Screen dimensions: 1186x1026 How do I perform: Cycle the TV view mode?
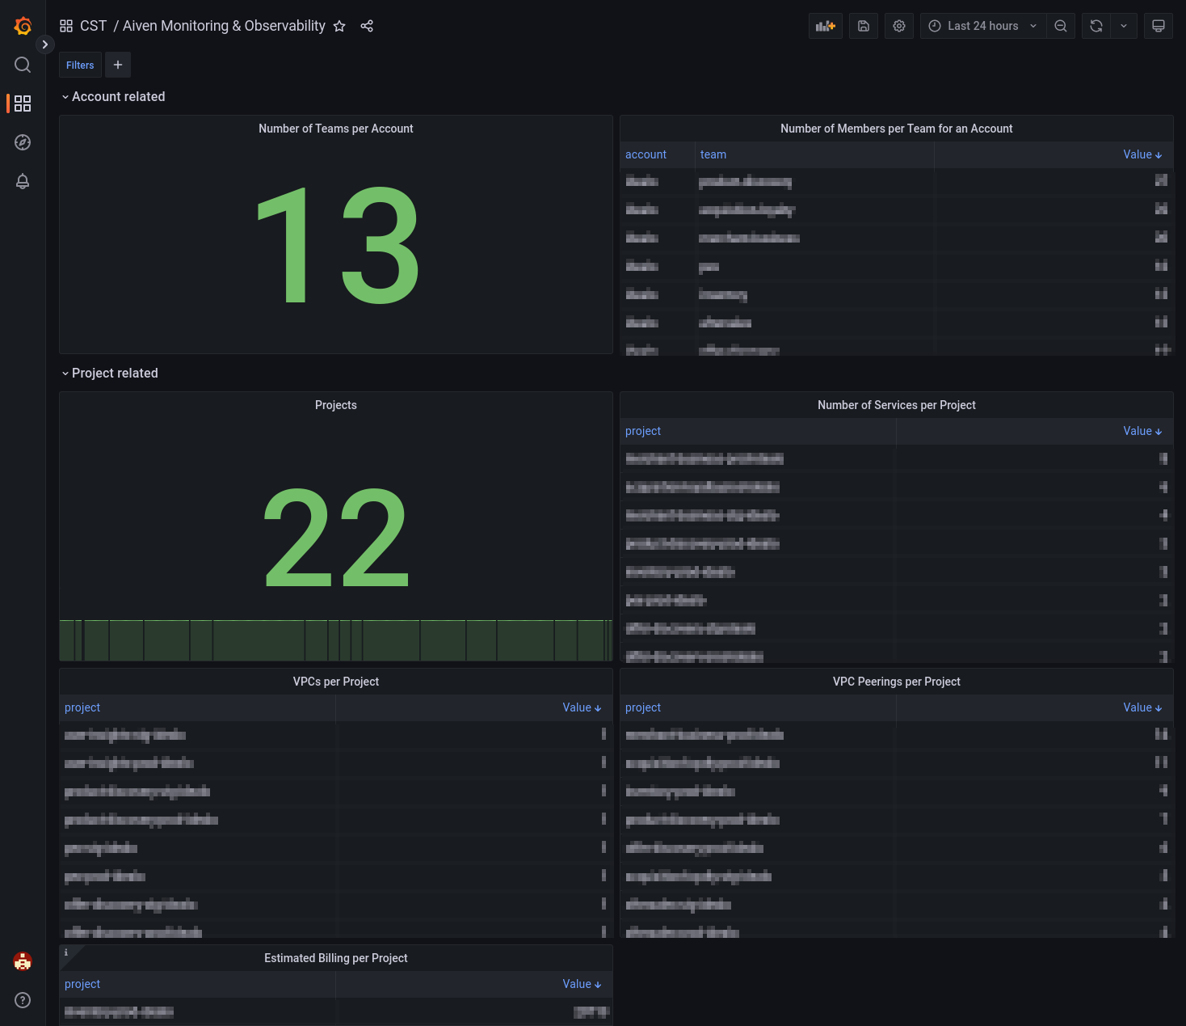pyautogui.click(x=1159, y=26)
